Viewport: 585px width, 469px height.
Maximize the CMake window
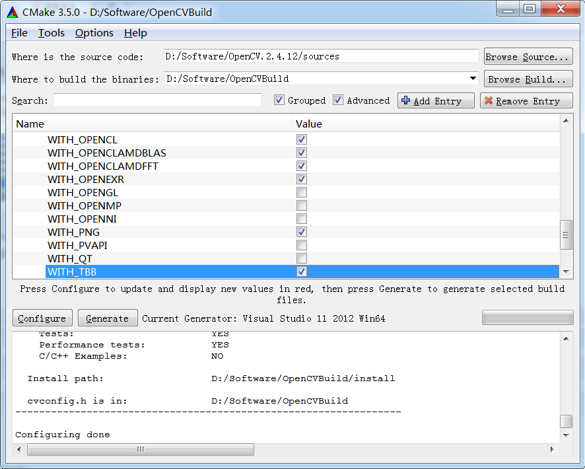[530, 9]
